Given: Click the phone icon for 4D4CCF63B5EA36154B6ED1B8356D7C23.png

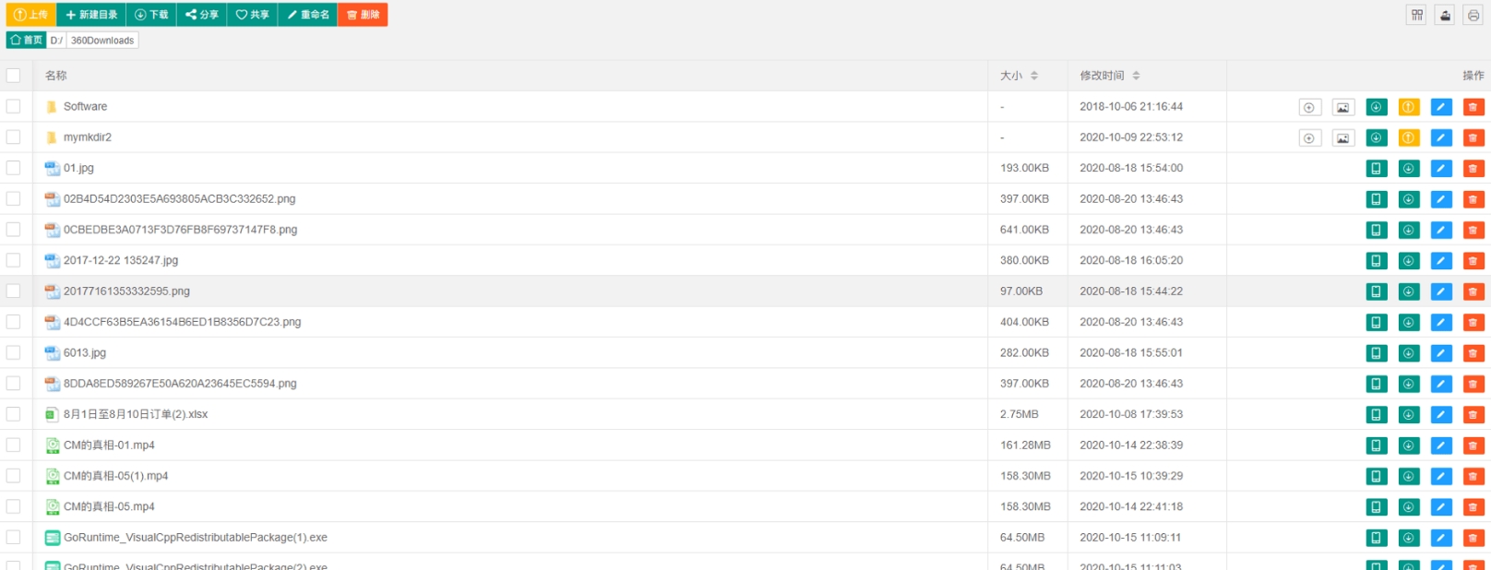Looking at the screenshot, I should [1376, 322].
